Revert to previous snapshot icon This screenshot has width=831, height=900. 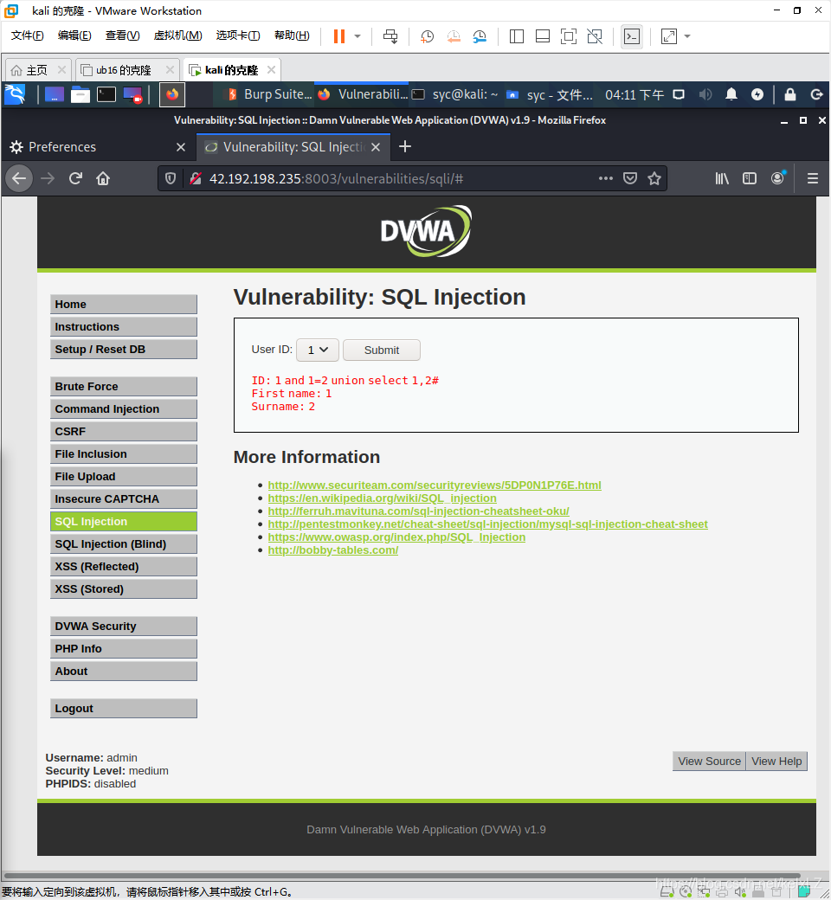[453, 36]
